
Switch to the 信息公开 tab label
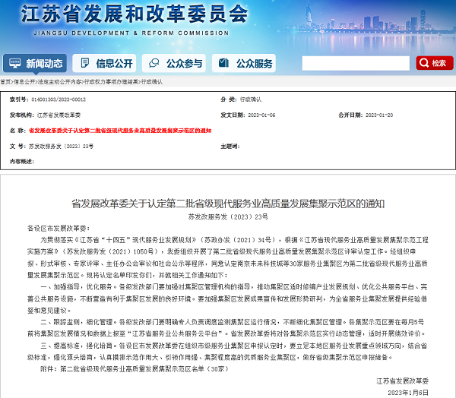coord(114,63)
